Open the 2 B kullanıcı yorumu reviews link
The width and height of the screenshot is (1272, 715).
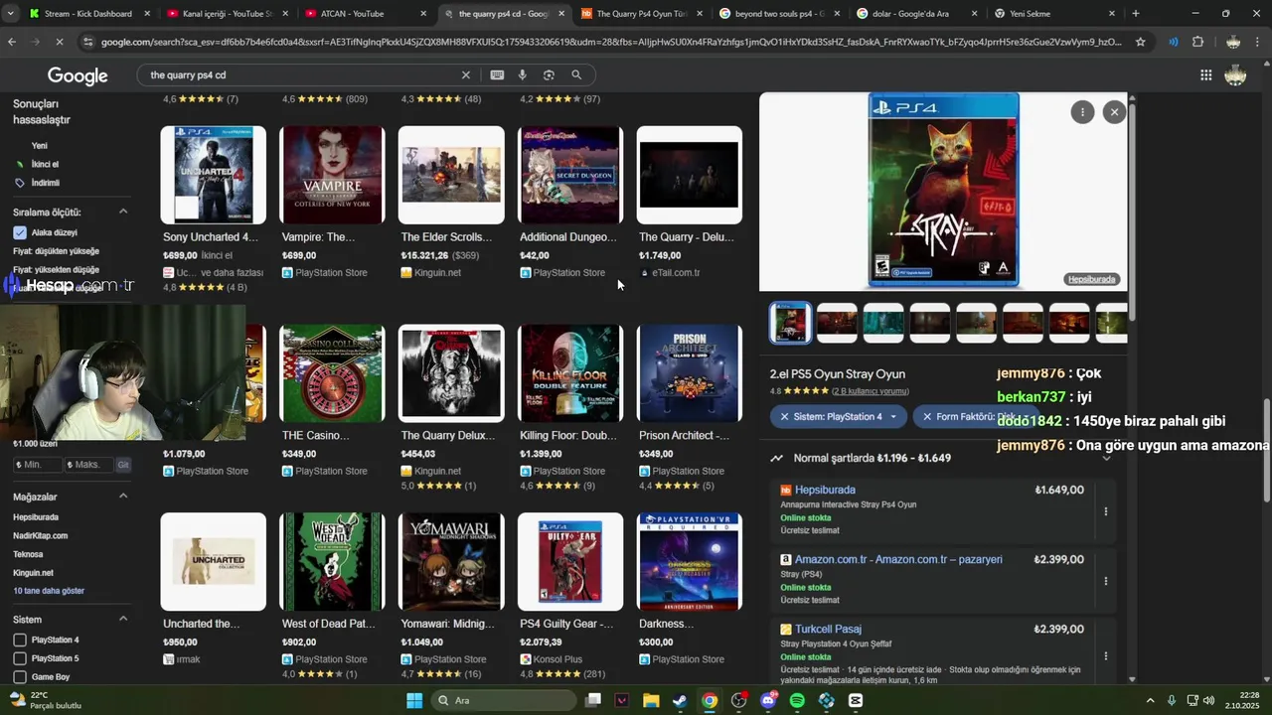[x=871, y=391]
